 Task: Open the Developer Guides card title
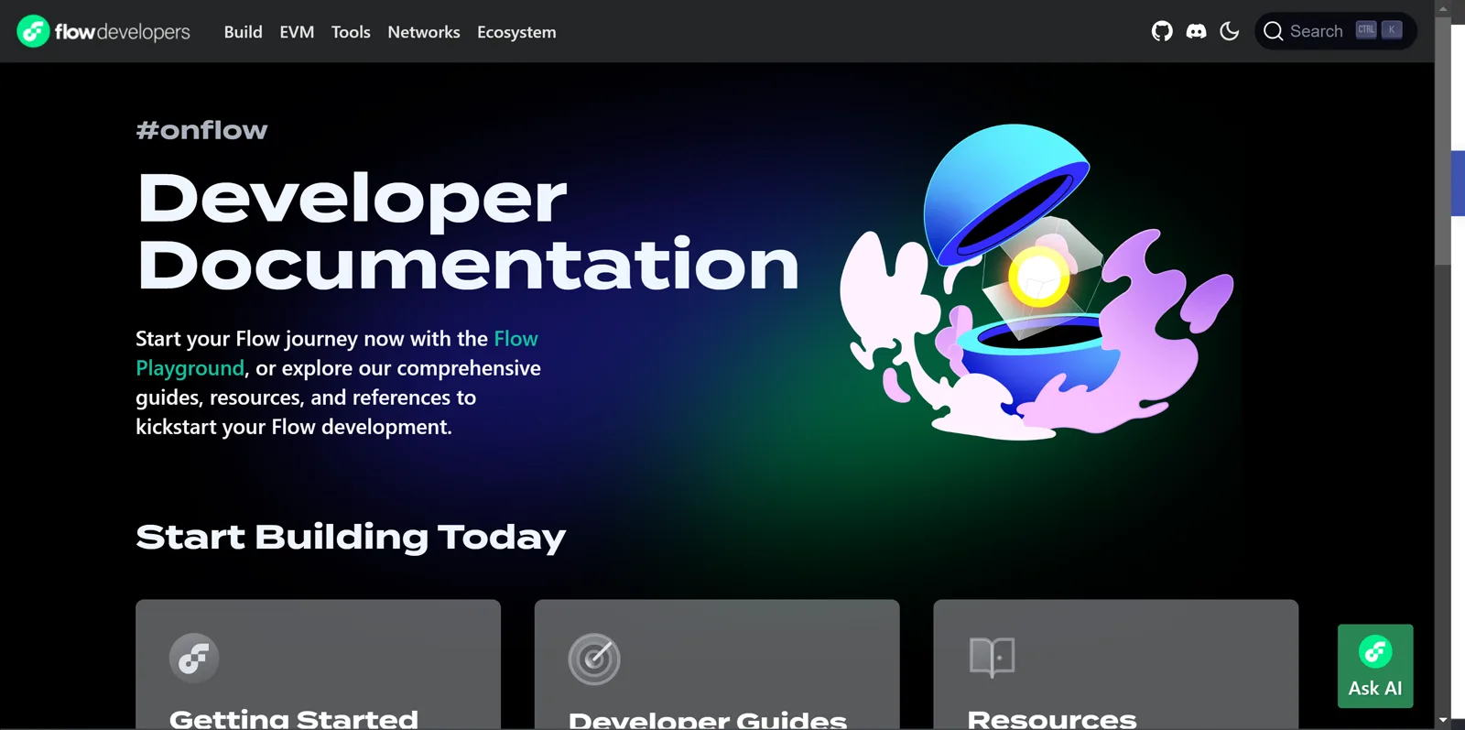pyautogui.click(x=708, y=719)
